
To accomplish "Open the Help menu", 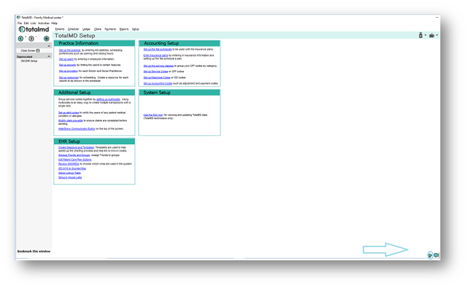I will coord(54,23).
